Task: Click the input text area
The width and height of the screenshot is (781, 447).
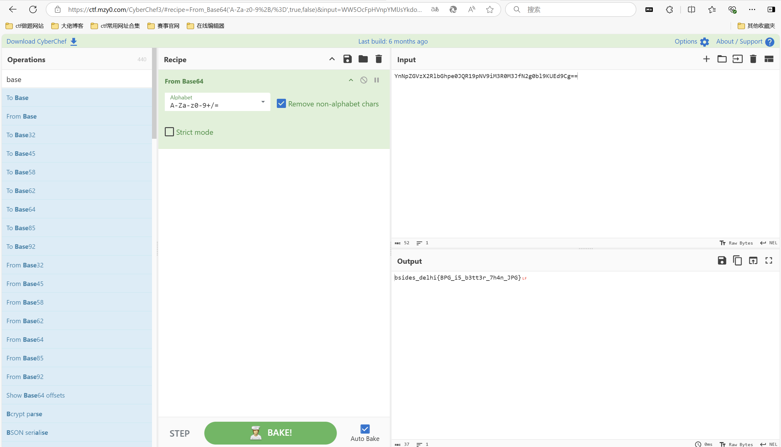Action: (x=585, y=153)
